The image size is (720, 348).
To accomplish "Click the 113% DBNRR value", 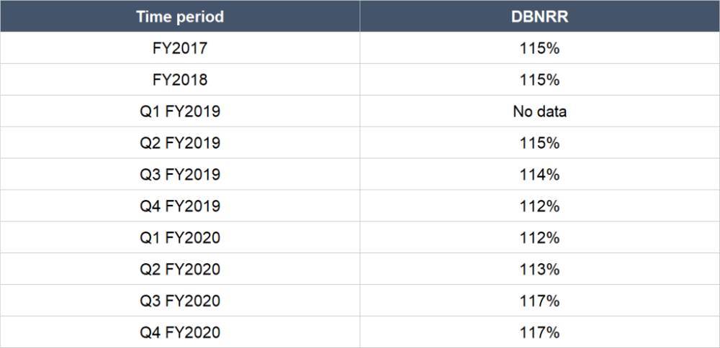I will (539, 270).
